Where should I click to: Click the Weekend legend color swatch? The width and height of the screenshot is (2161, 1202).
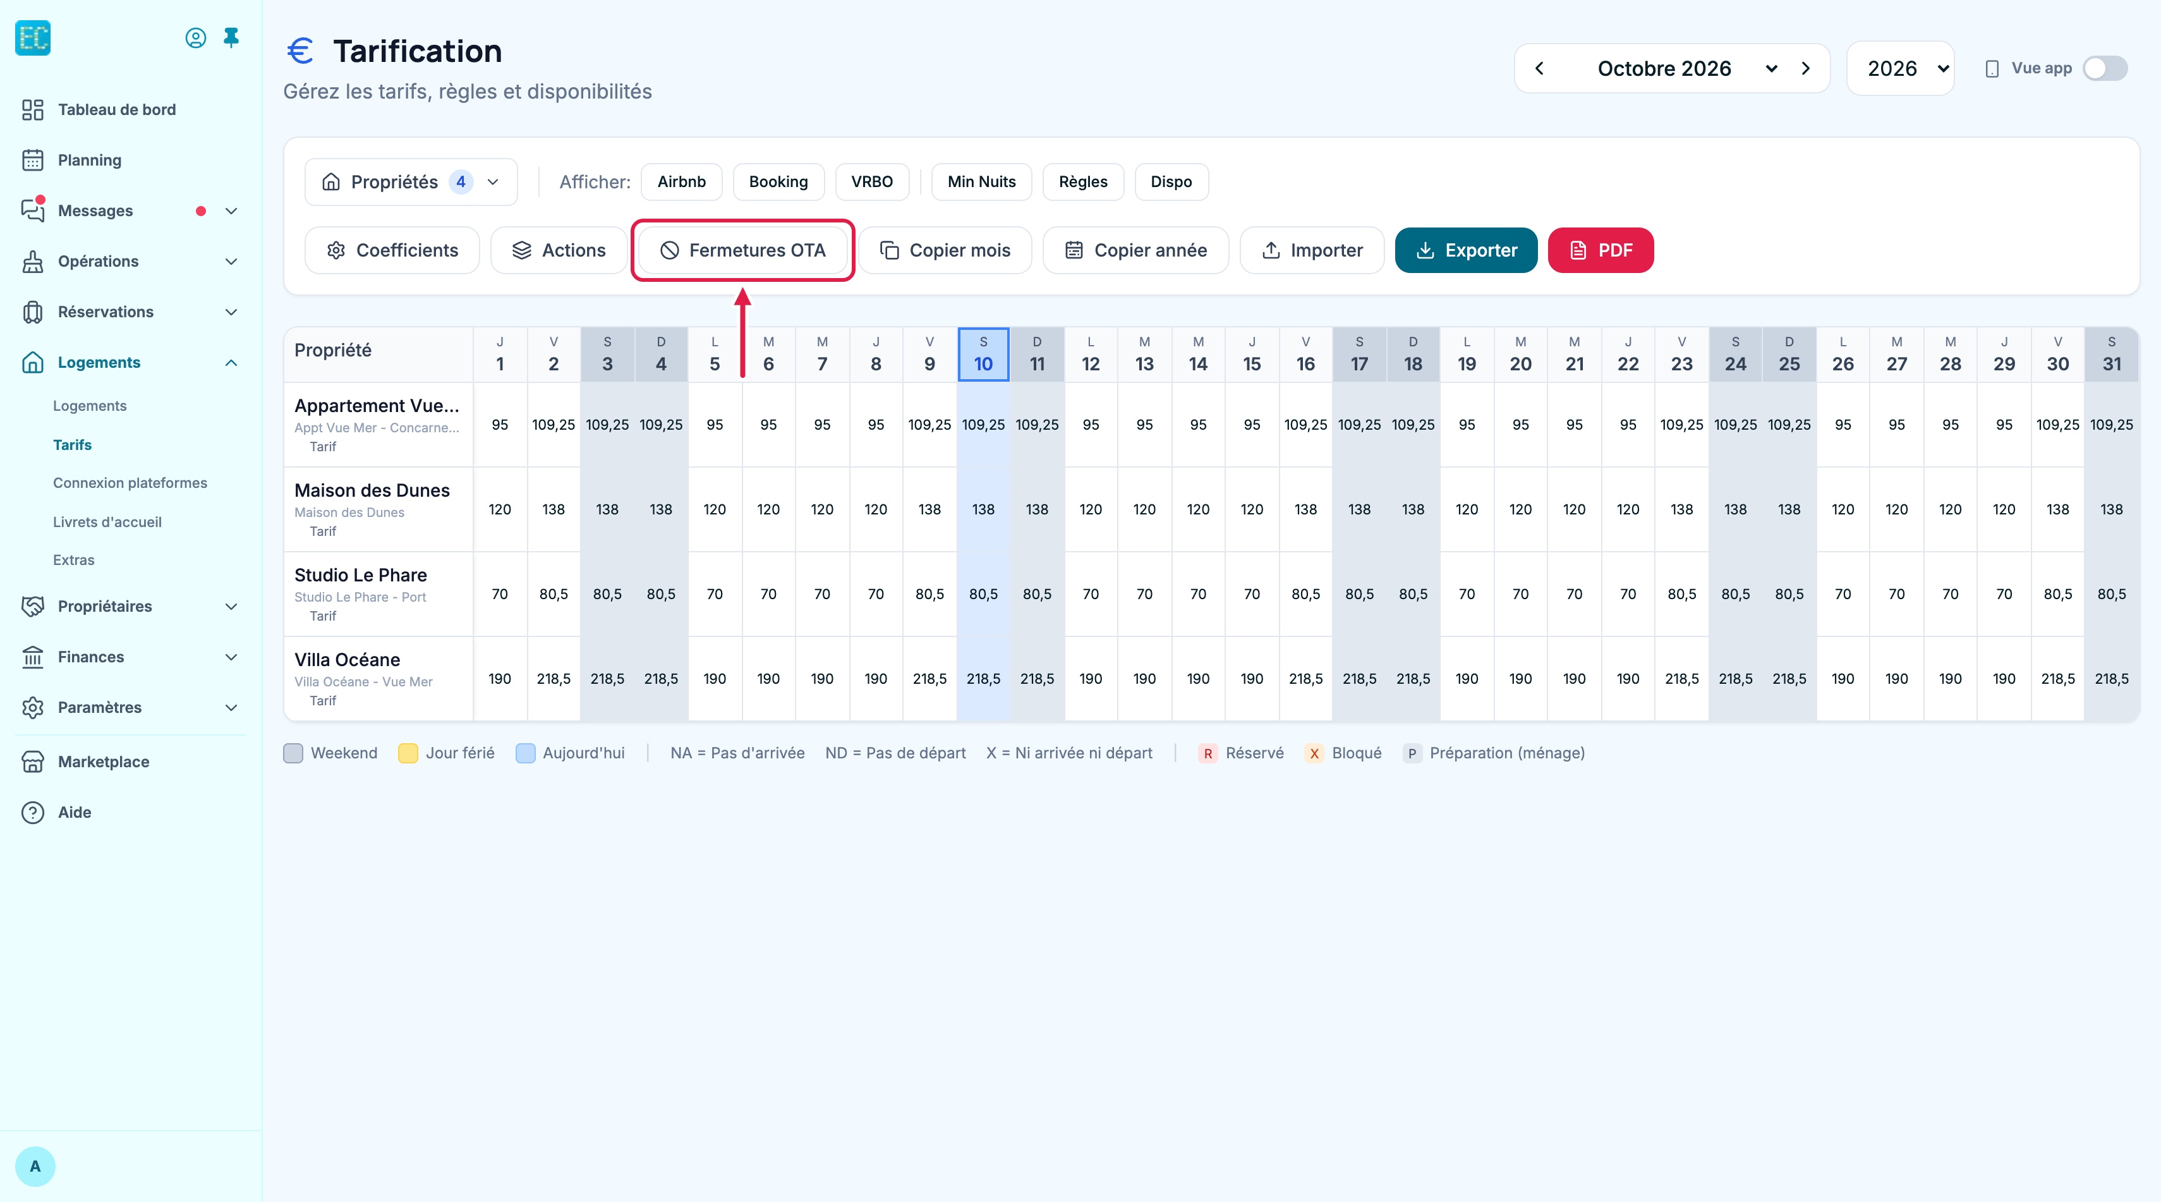[x=293, y=753]
